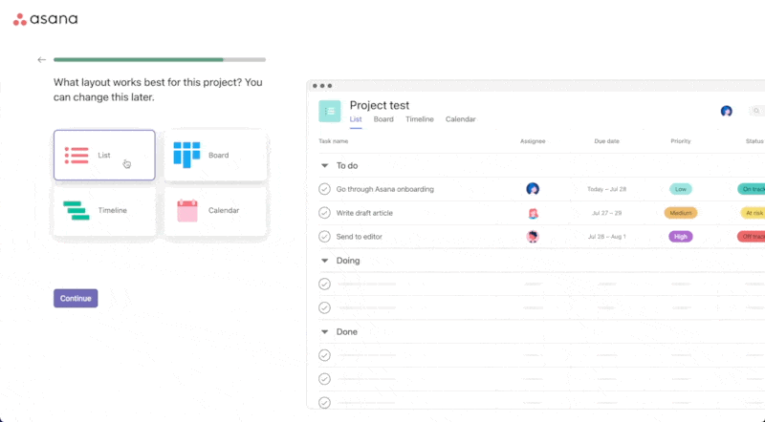This screenshot has width=765, height=422.
Task: Click the Jul 28 – Aug 1 due date
Action: pos(607,237)
